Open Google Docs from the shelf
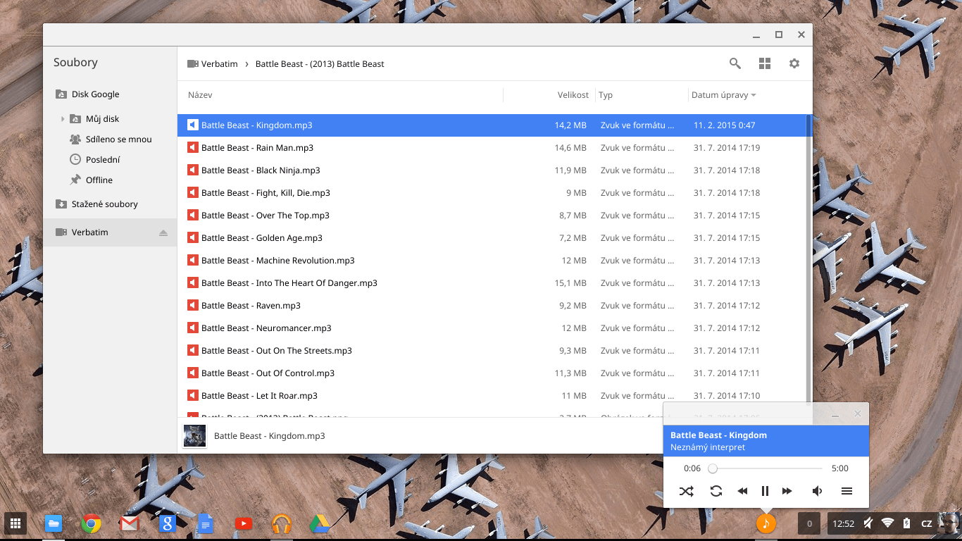Image resolution: width=962 pixels, height=541 pixels. click(x=205, y=523)
